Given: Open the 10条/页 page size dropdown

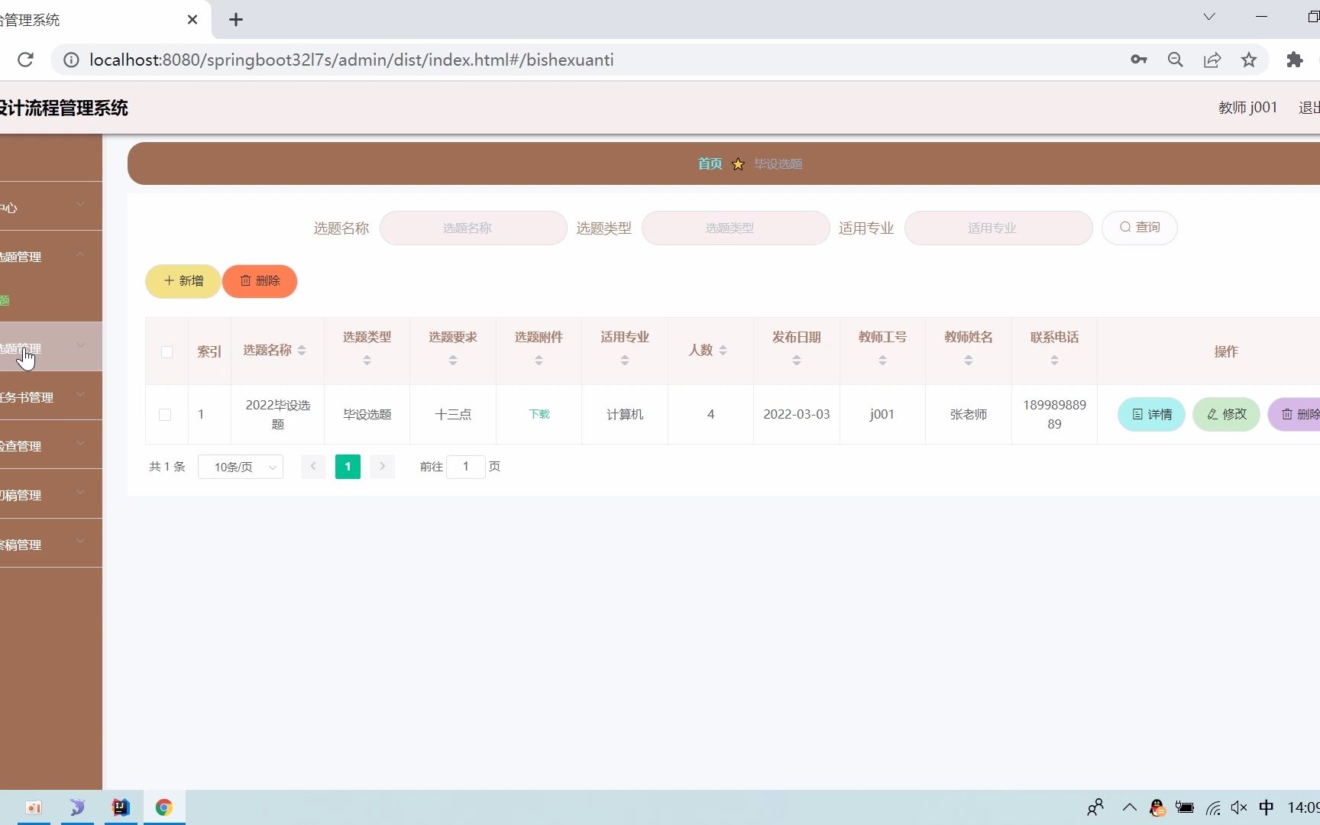Looking at the screenshot, I should coord(240,467).
